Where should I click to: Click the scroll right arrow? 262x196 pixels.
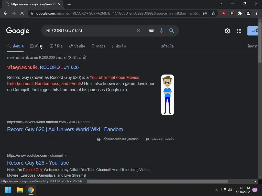(x=256, y=181)
